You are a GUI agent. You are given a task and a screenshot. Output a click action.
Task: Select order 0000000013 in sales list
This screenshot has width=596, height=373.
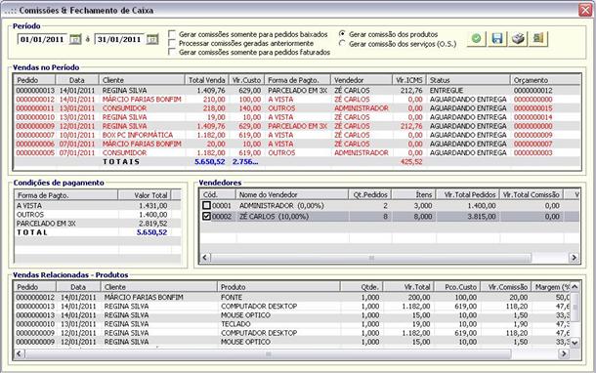pyautogui.click(x=296, y=91)
